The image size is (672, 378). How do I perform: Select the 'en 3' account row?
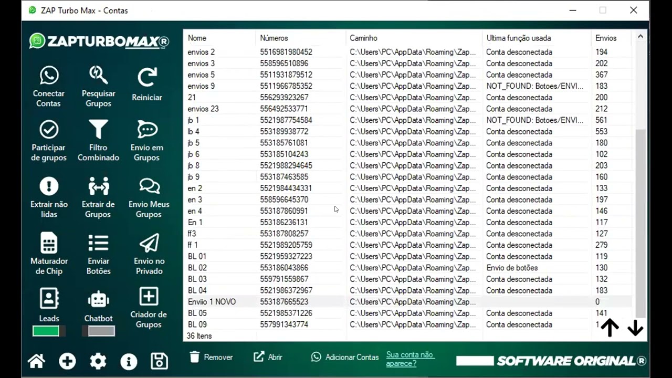point(409,199)
